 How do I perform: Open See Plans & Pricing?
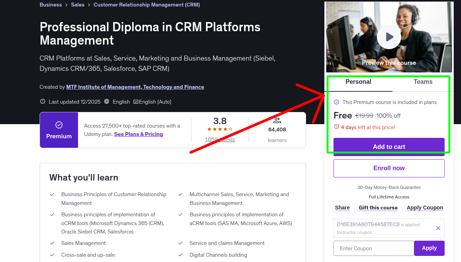tap(138, 134)
